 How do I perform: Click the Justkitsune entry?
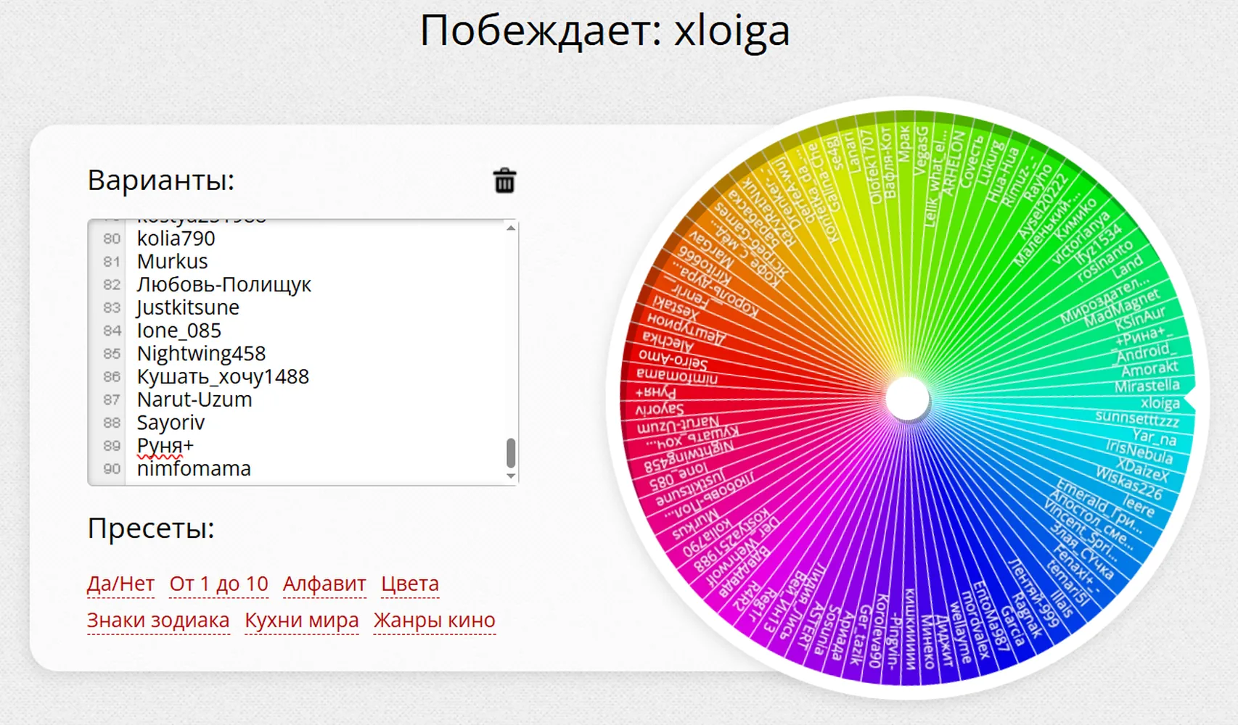pyautogui.click(x=188, y=307)
